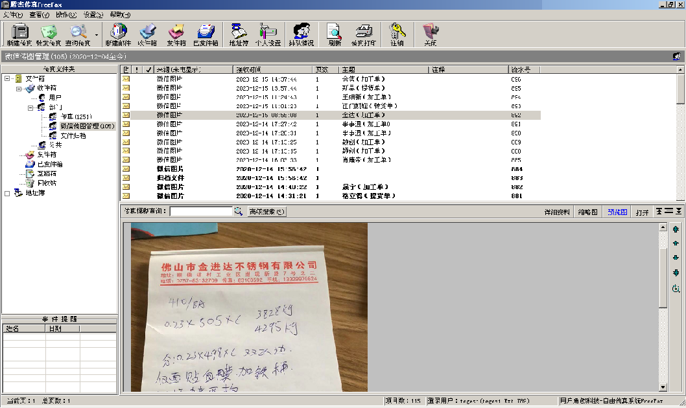Click the search magnifier beside the query field
This screenshot has width=686, height=408.
pyautogui.click(x=239, y=211)
